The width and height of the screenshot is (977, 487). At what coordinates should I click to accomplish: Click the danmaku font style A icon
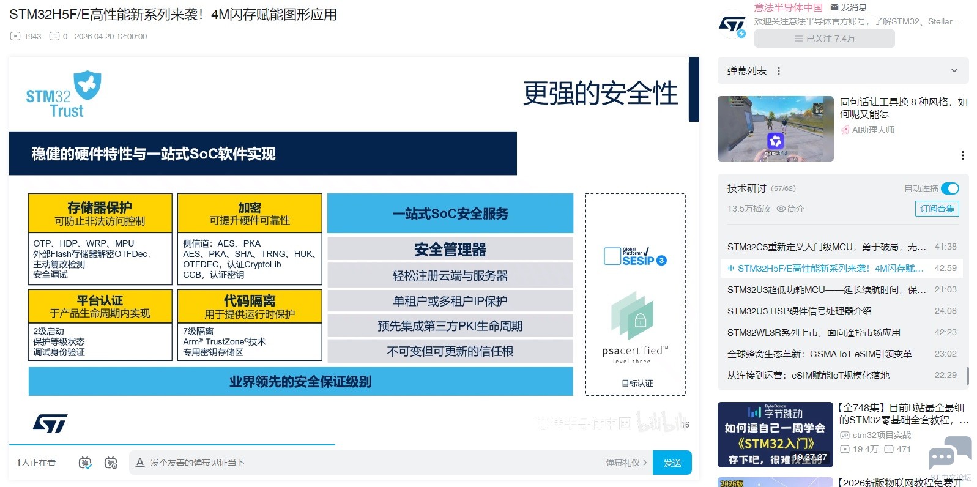coord(140,463)
